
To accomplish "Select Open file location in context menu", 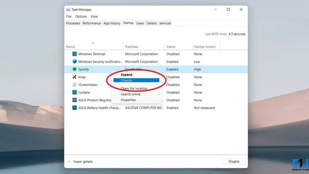I will (x=134, y=88).
